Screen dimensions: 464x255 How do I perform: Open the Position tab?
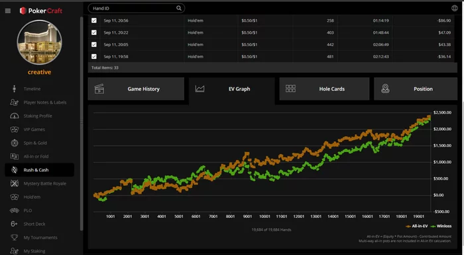pyautogui.click(x=416, y=89)
